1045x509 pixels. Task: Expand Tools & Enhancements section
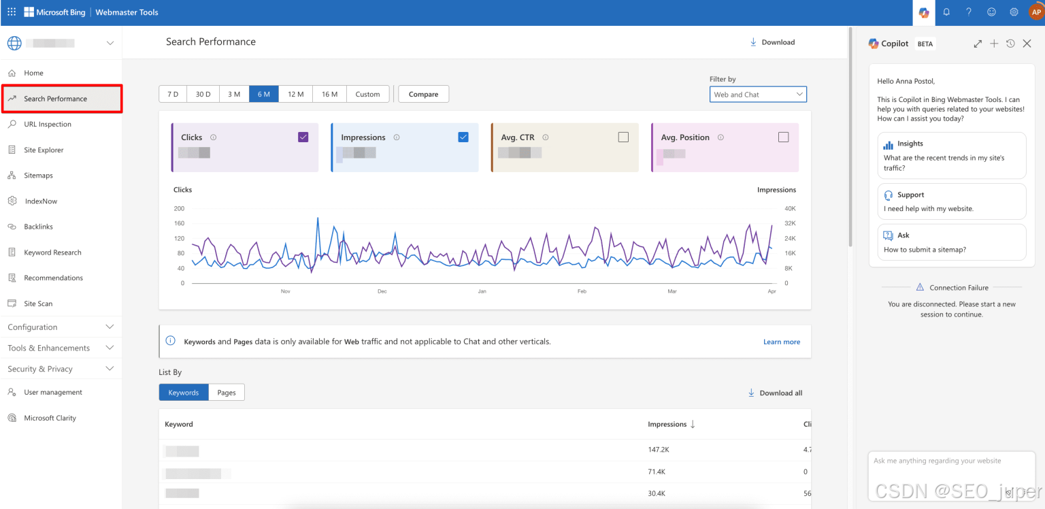click(61, 348)
